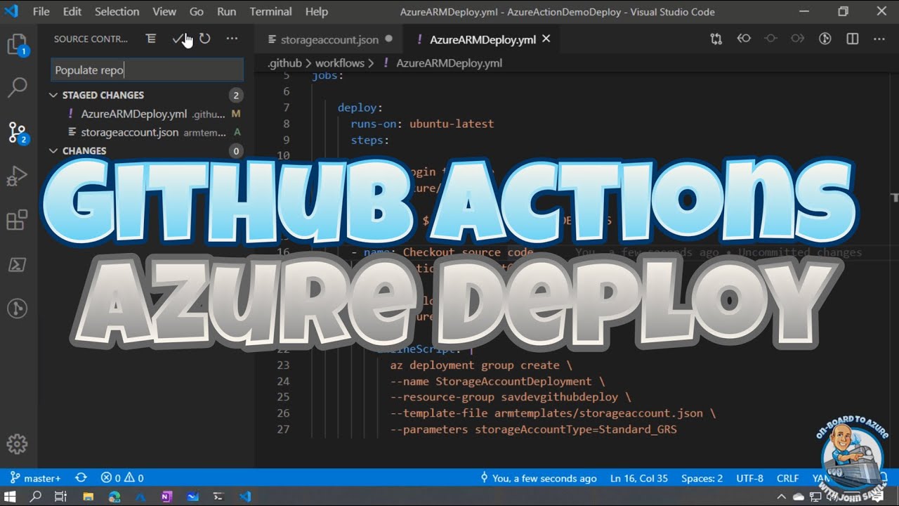Select the AzureARMDeploy.yml editor tab

[483, 39]
